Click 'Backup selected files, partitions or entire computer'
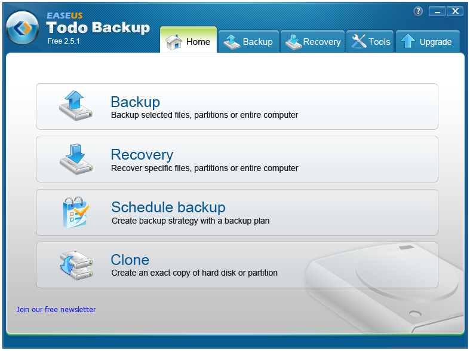This screenshot has width=470, height=351. coord(204,115)
